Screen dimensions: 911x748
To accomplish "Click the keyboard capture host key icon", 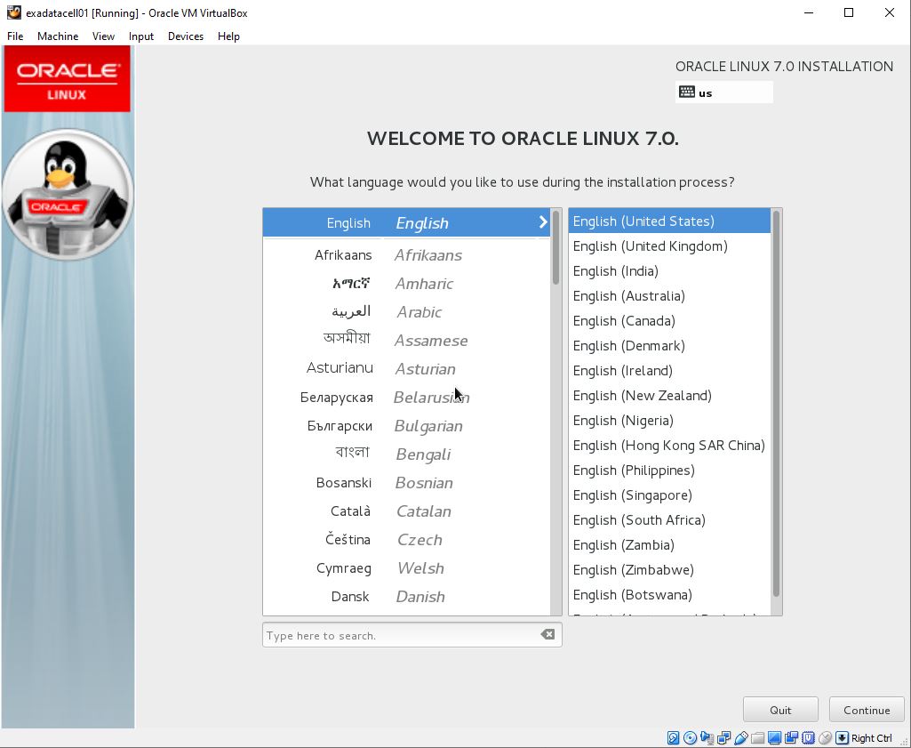I will coord(842,738).
